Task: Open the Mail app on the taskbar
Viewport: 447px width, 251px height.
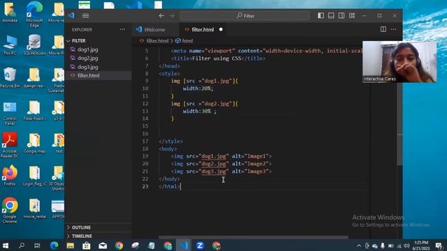Action: click(x=103, y=245)
